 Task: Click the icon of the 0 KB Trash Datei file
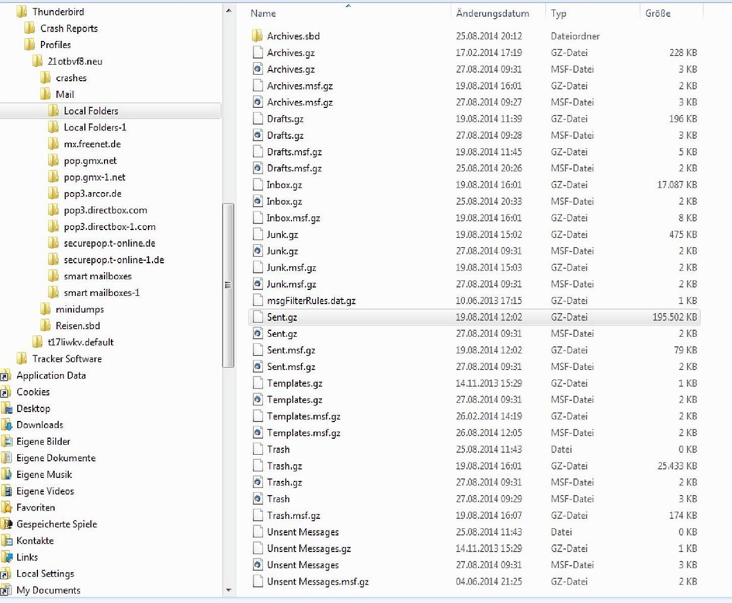(x=258, y=449)
